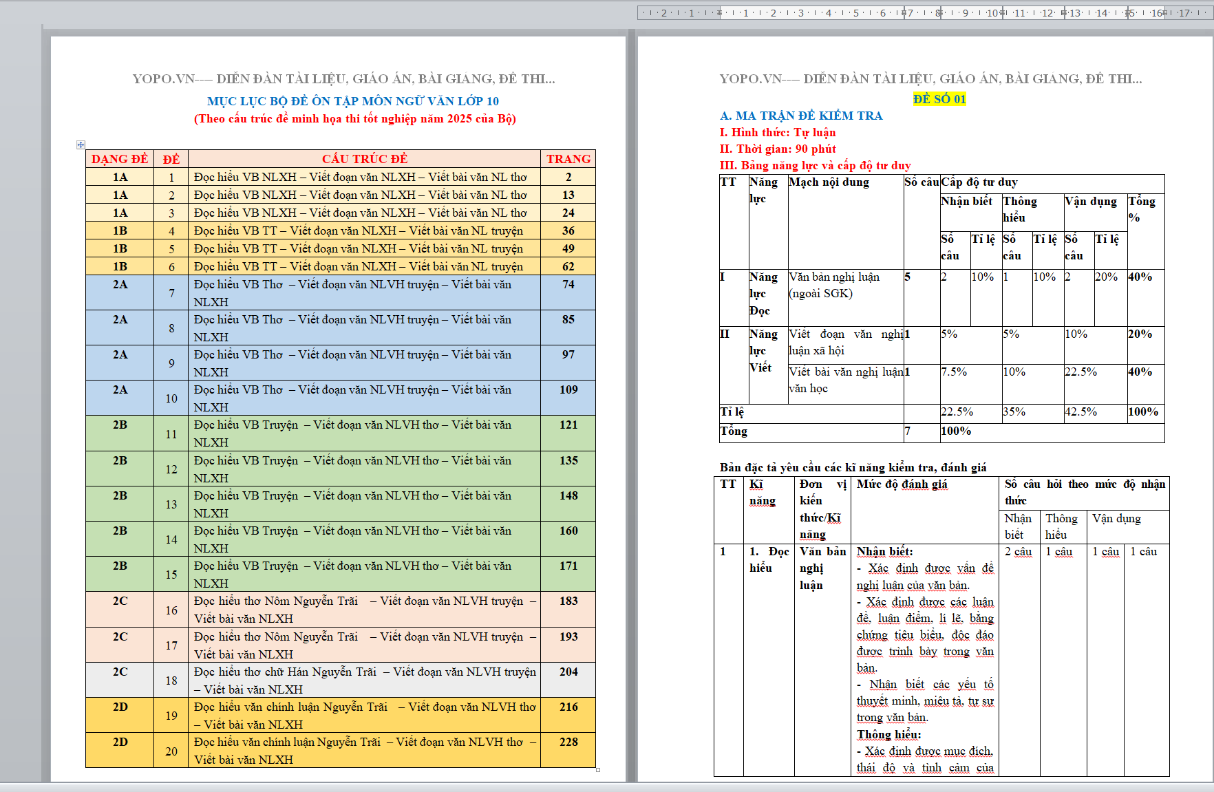Click the structure cell for đề 7

pyautogui.click(x=365, y=293)
